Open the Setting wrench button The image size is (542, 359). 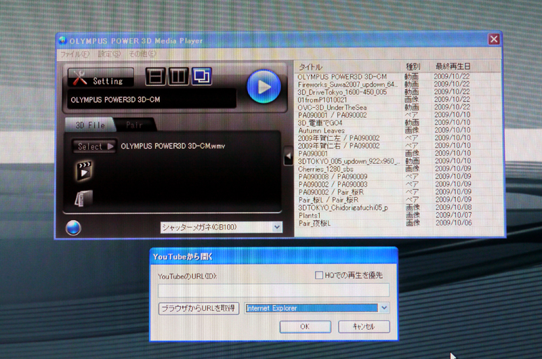tap(100, 77)
